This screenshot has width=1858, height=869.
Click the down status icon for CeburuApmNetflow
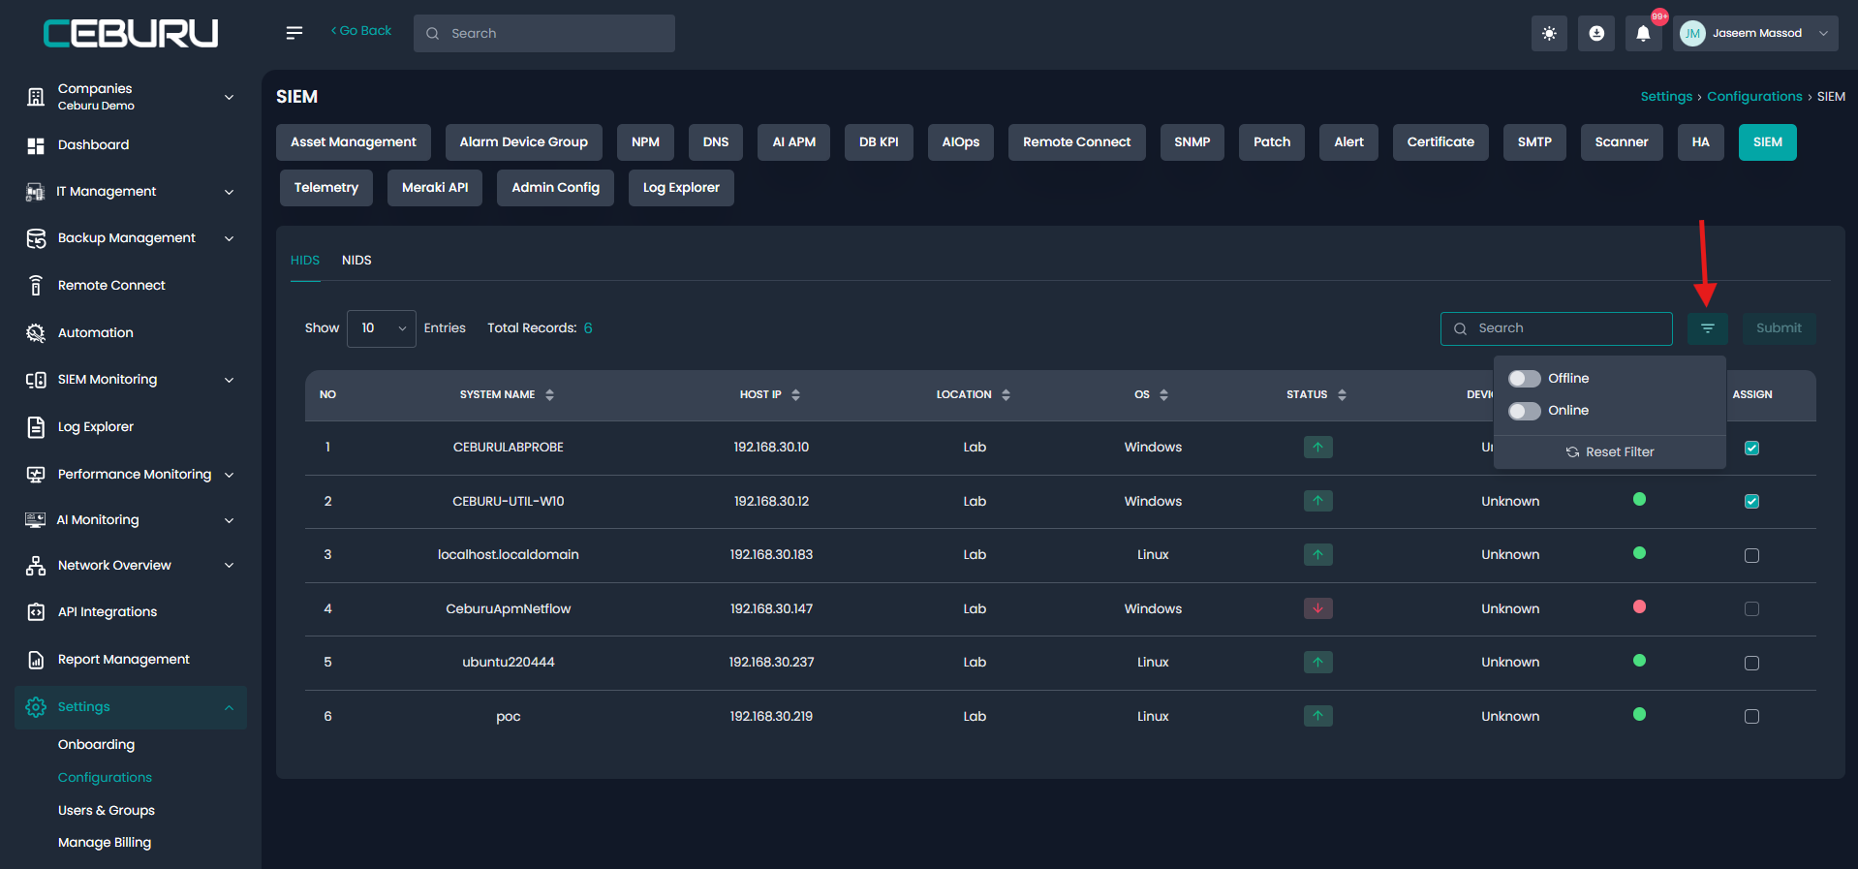[x=1317, y=608]
